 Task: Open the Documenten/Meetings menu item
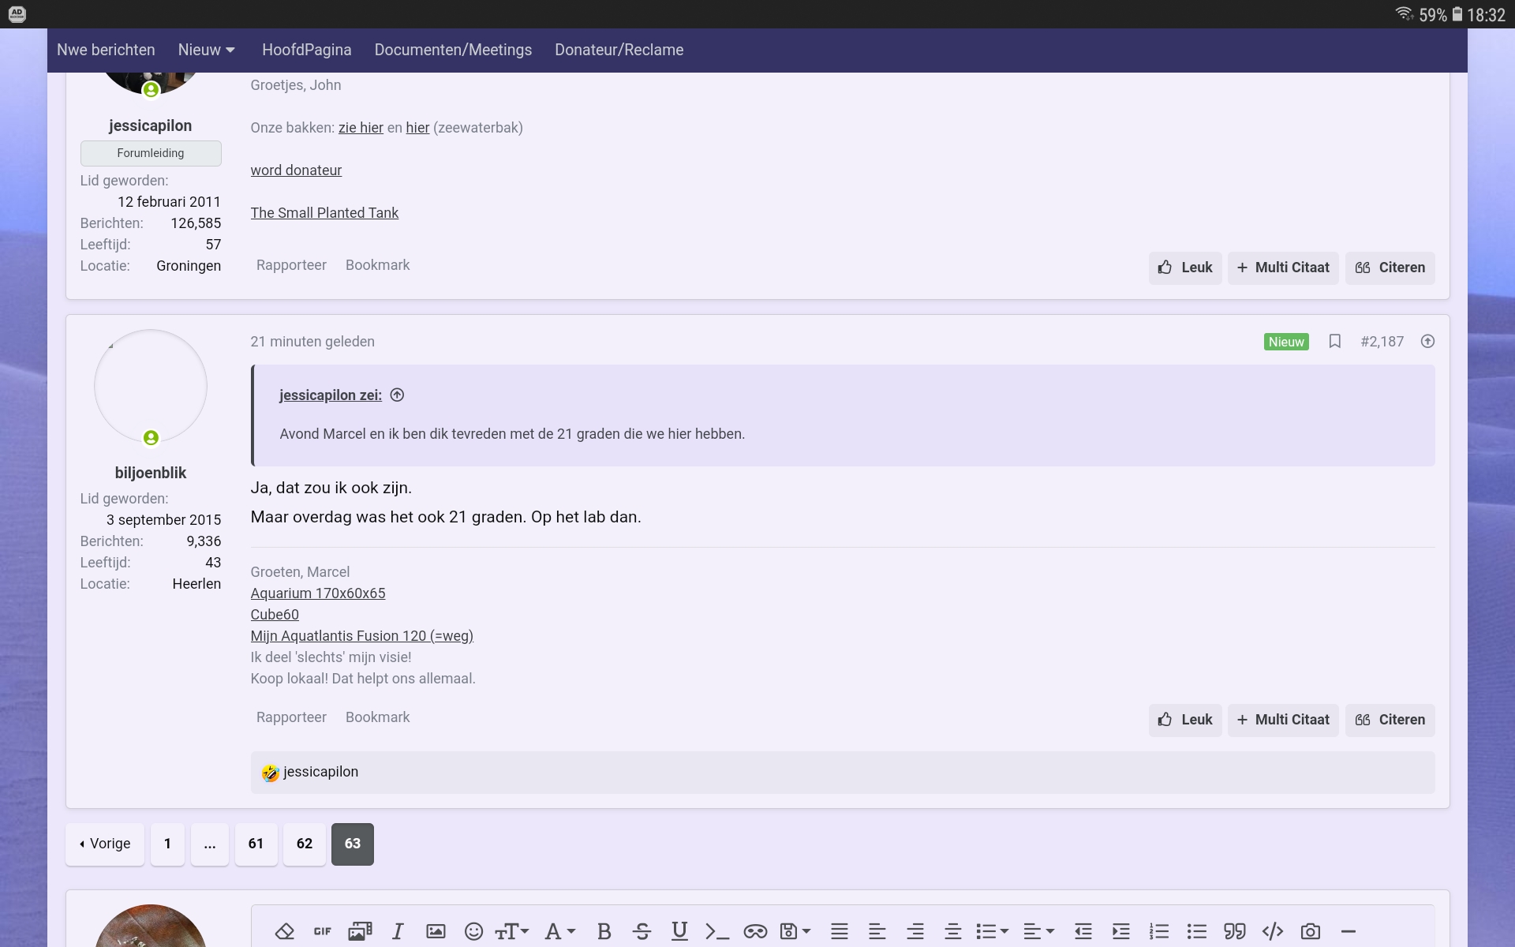point(452,50)
